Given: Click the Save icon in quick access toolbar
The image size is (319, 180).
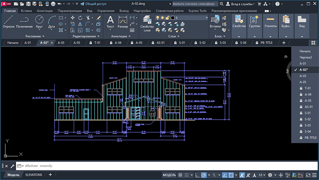Looking at the screenshot, I should pyautogui.click(x=28, y=4).
